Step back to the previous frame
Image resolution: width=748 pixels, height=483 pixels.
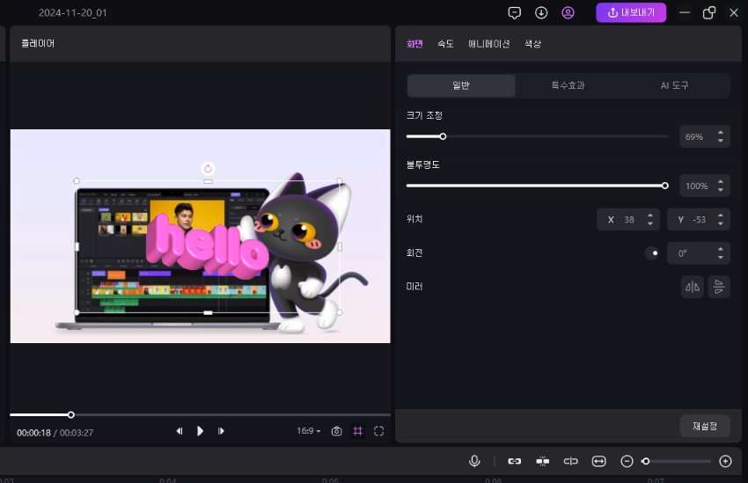pos(180,431)
